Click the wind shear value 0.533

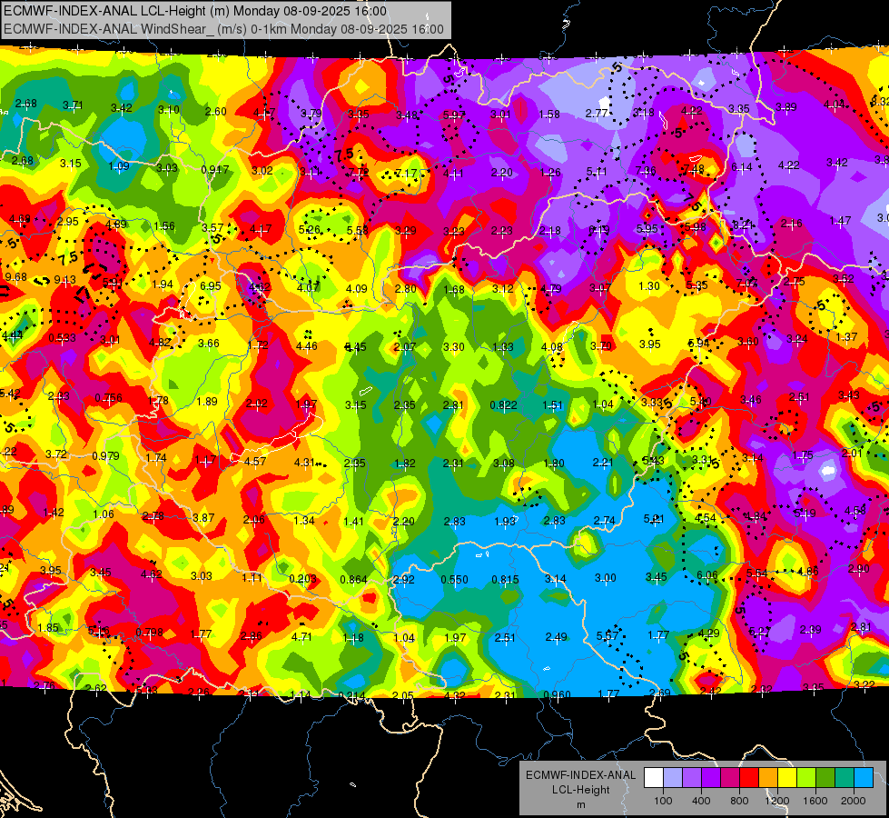[63, 338]
